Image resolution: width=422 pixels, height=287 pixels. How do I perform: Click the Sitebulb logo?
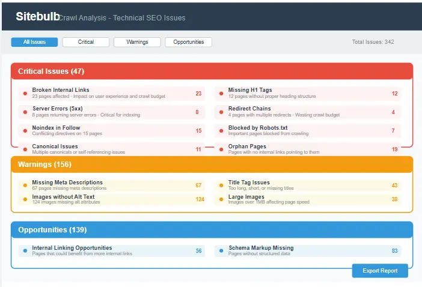[37, 17]
